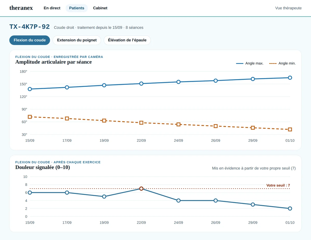Pick the Angle max. point on 22/09
Image resolution: width=311 pixels, height=240 pixels.
(141, 84)
